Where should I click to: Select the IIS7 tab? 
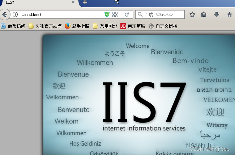(39, 3)
